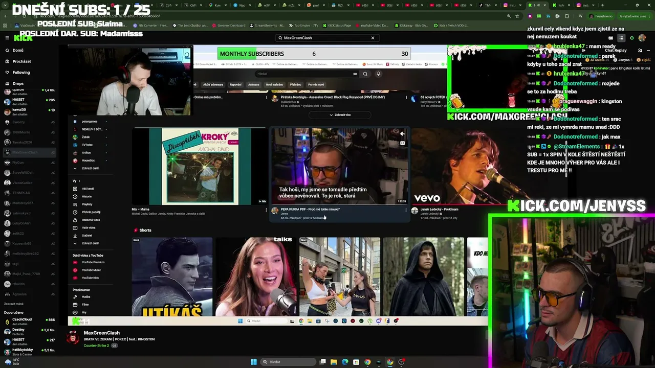This screenshot has width=655, height=368.
Task: Open YouTube Premium link
Action: pos(89,262)
